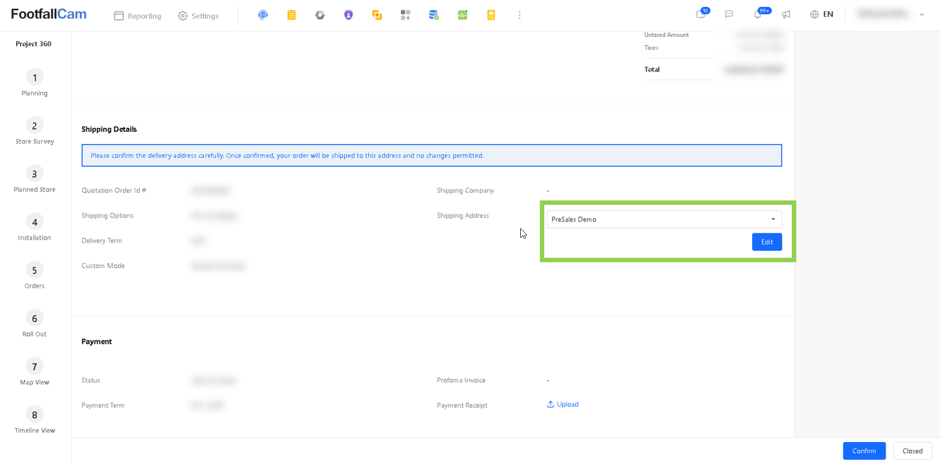Click the Project 360 sidebar title
This screenshot has height=466, width=941.
[x=34, y=44]
